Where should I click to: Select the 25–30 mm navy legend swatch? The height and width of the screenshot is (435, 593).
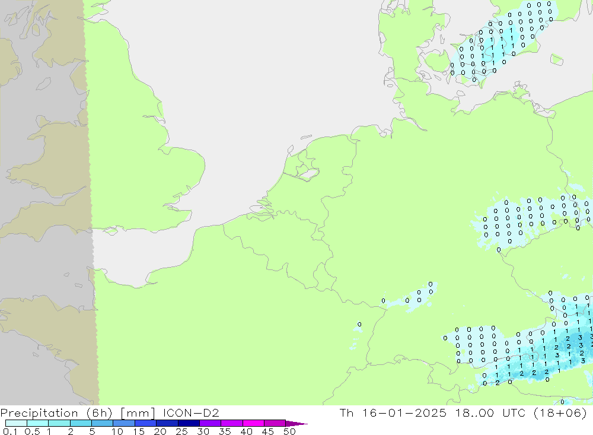click(189, 423)
